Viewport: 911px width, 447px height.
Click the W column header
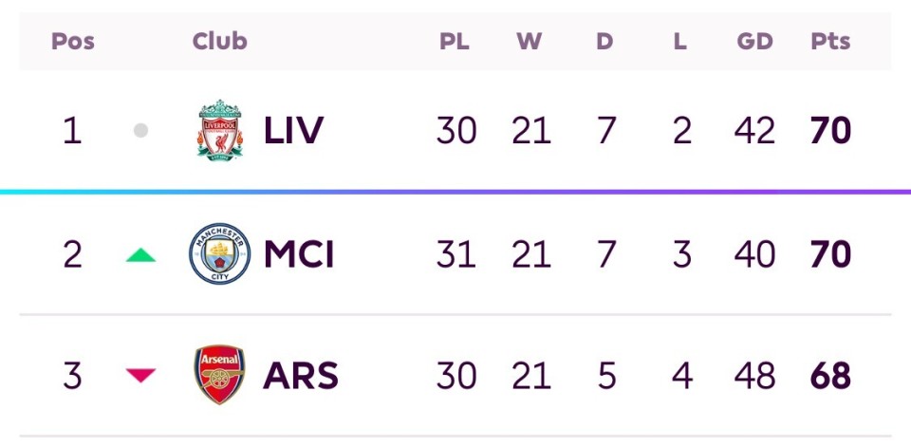pos(530,42)
